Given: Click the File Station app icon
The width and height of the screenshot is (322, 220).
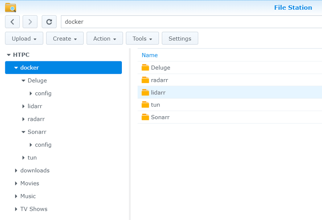Looking at the screenshot, I should (10, 8).
